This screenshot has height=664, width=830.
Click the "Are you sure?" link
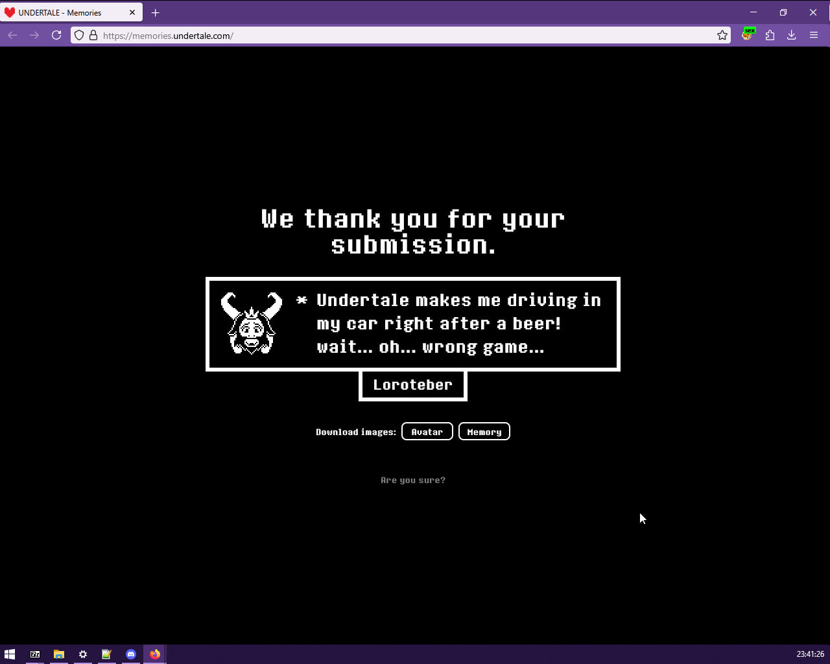pyautogui.click(x=413, y=480)
